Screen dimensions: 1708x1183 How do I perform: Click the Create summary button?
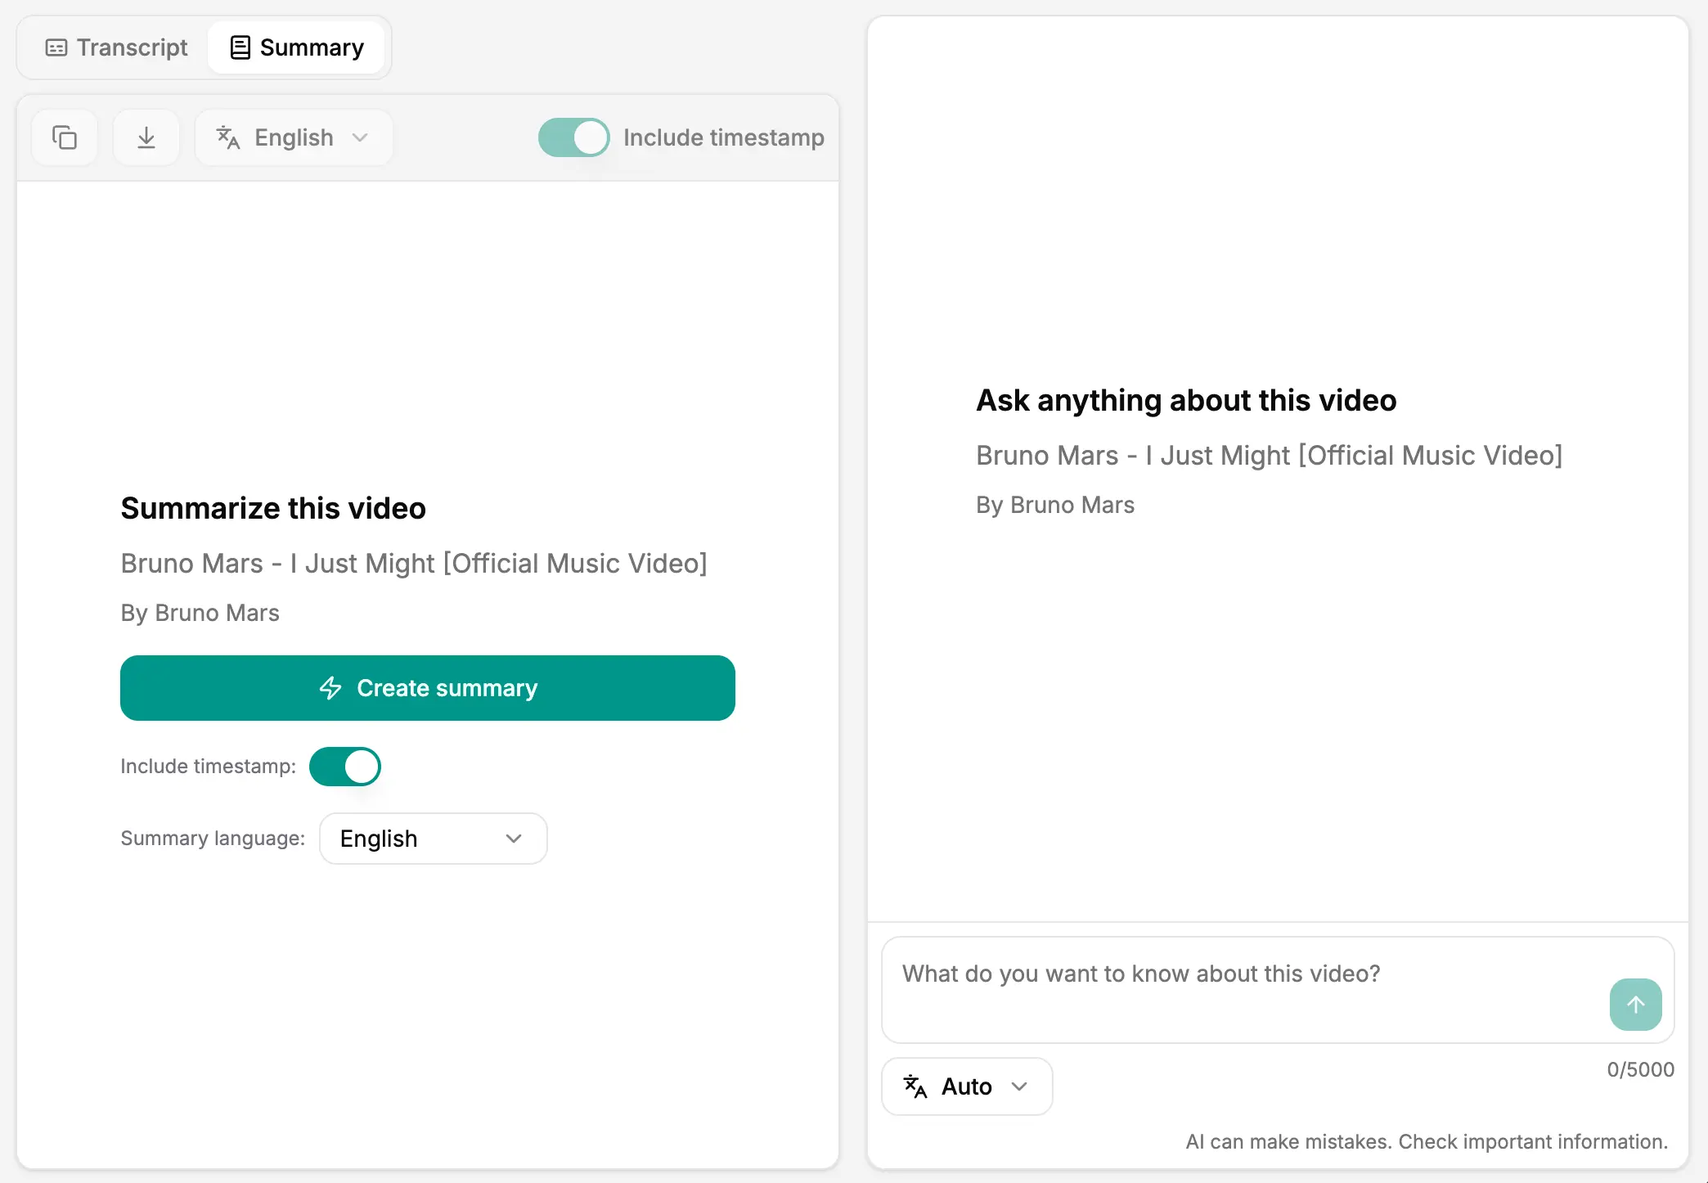[x=427, y=688]
